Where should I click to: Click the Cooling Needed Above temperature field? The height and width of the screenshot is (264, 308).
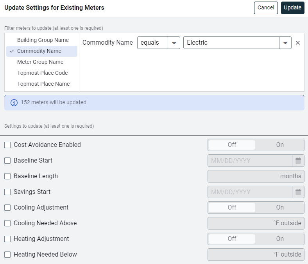256,223
